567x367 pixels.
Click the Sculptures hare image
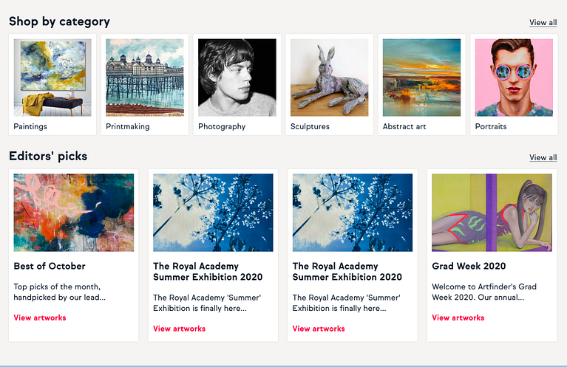329,78
